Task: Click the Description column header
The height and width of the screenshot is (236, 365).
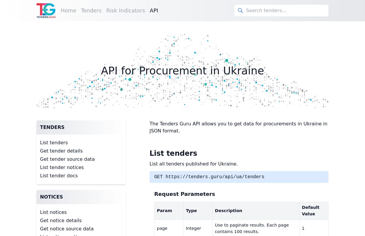Action: pos(256,211)
